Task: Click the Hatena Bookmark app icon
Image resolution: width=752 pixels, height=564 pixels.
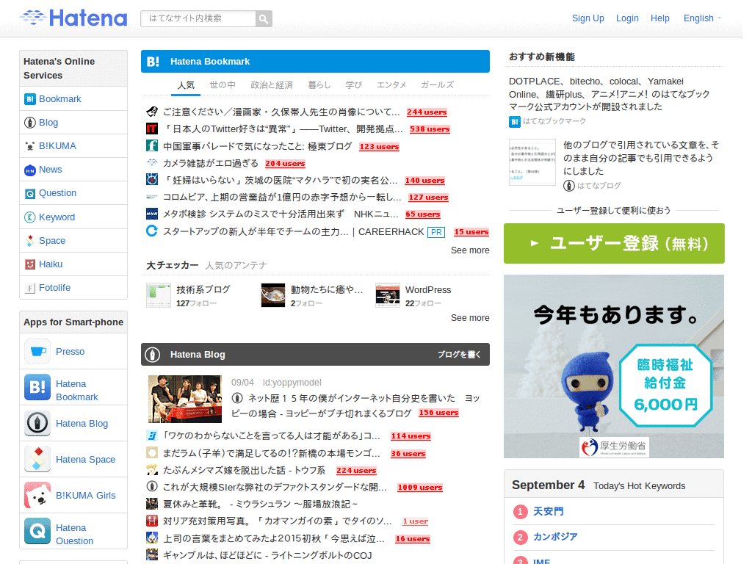Action: pos(37,388)
